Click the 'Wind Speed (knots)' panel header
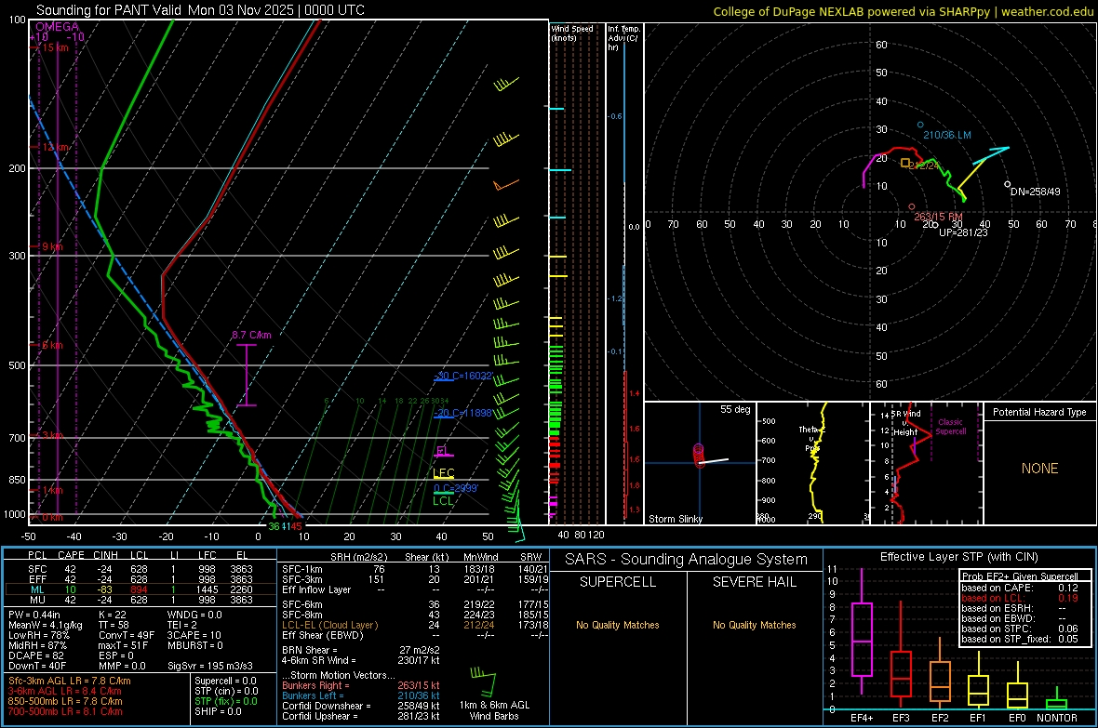 572,33
